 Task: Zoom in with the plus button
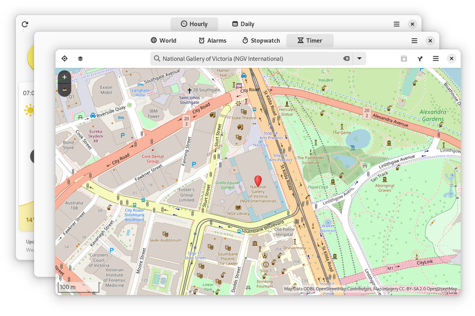65,77
